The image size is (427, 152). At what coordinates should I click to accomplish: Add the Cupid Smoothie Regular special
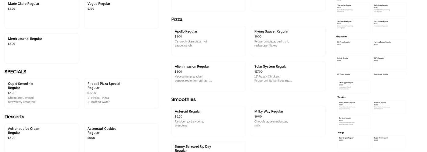(41, 93)
